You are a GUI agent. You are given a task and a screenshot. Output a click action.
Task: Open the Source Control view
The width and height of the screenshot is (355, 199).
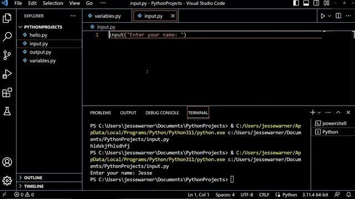(x=7, y=55)
